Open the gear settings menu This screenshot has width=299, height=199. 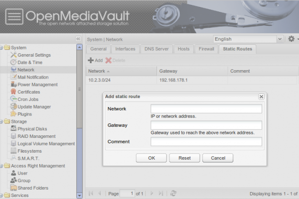(292, 39)
